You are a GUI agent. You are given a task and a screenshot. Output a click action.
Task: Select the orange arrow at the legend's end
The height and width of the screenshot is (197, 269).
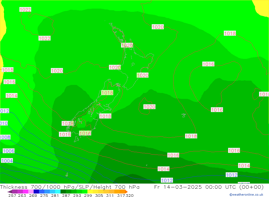[x=126, y=192]
